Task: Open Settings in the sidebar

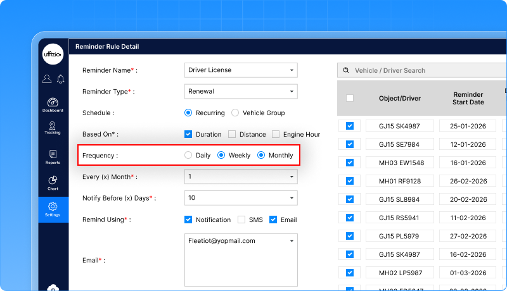Action: 53,209
